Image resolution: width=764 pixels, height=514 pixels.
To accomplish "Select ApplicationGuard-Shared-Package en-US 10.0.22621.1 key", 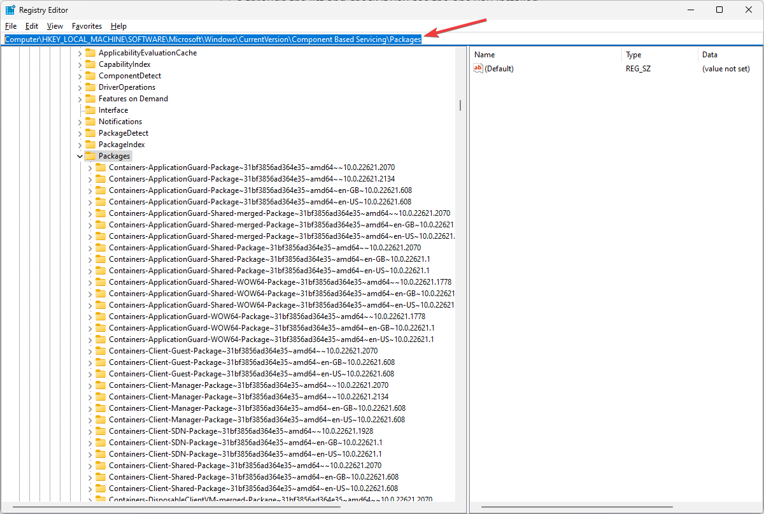I will [x=269, y=271].
